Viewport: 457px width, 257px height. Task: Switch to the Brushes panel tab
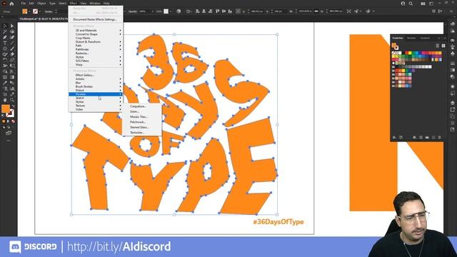(x=411, y=38)
